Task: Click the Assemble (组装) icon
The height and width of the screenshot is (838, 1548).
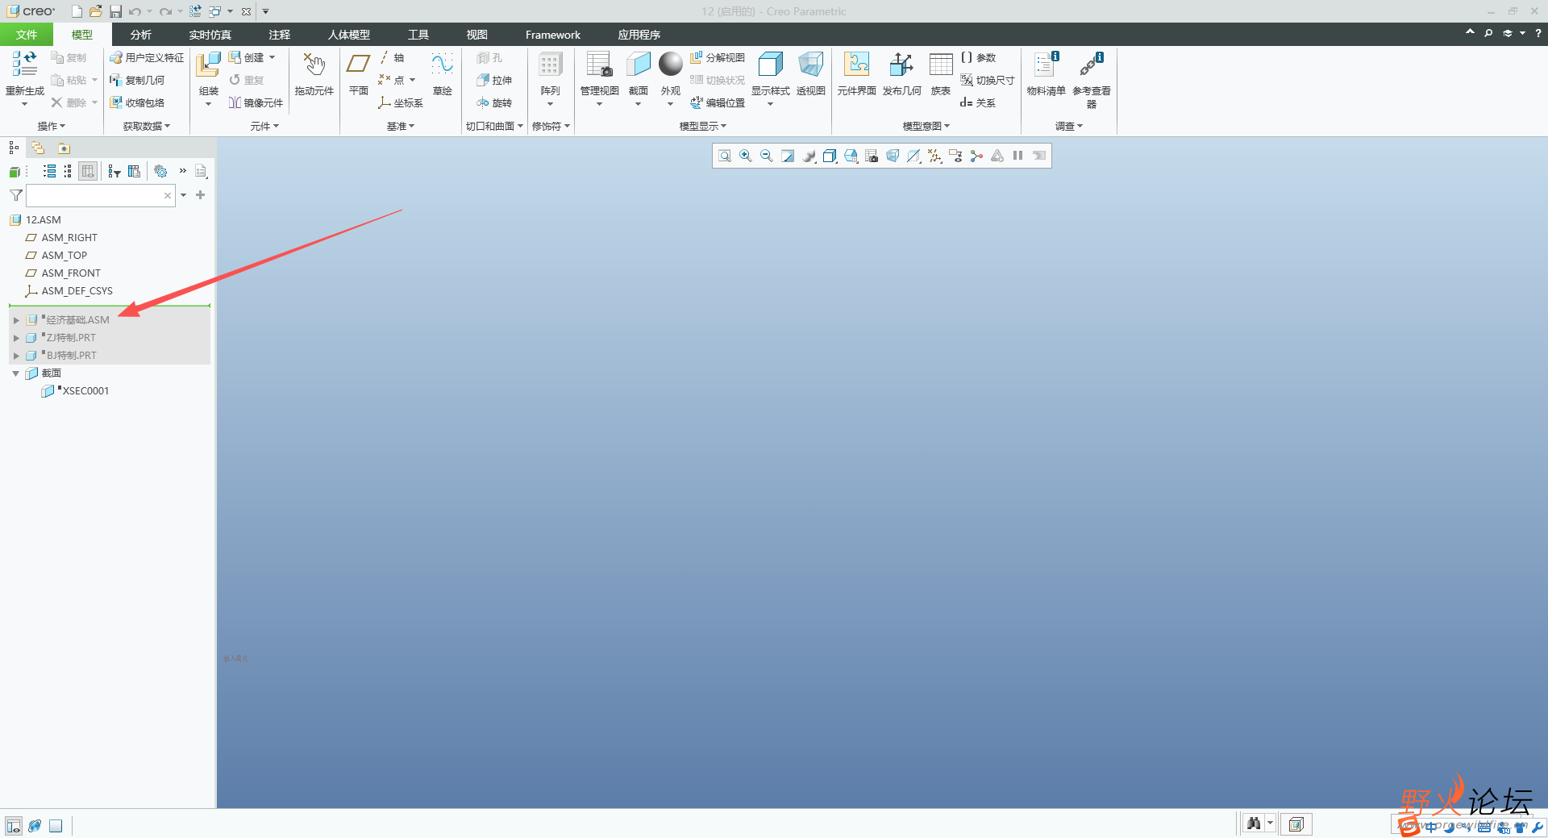Action: click(209, 65)
